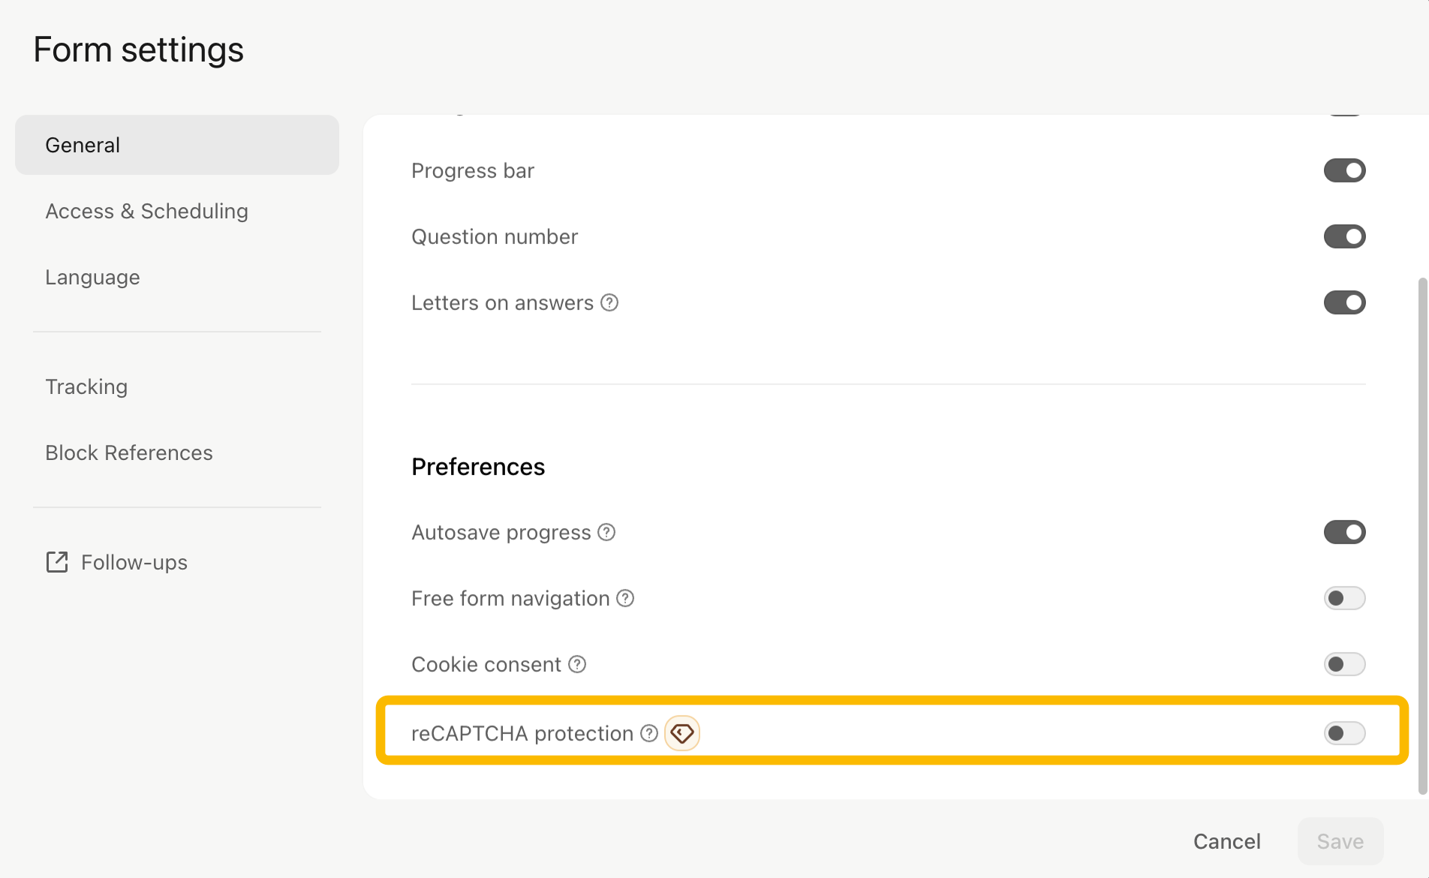
Task: Toggle off Letters on answers
Action: pos(1344,302)
